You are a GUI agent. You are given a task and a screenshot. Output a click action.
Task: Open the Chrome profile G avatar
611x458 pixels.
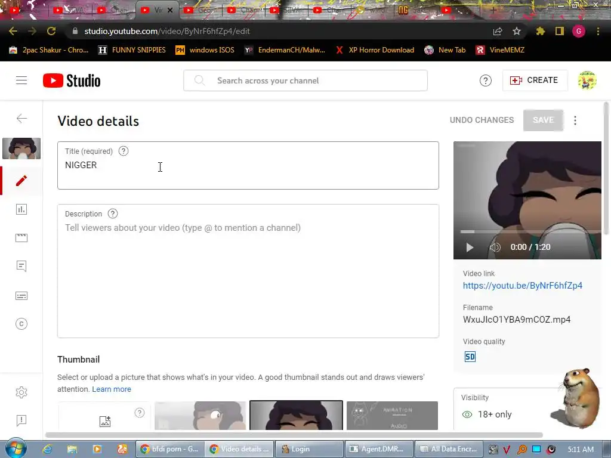(579, 31)
